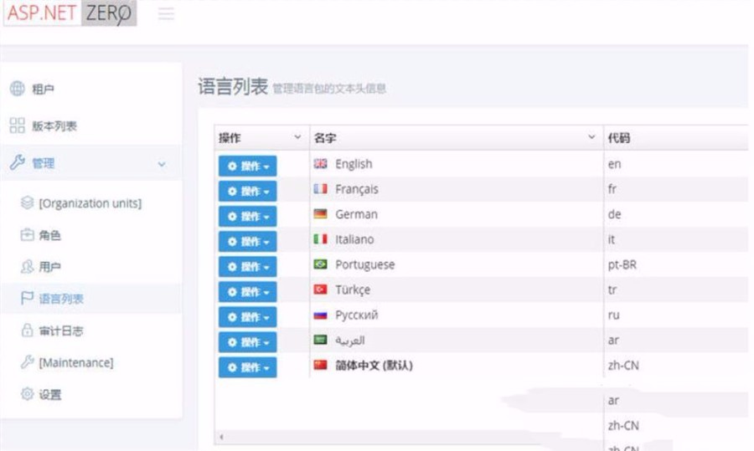The height and width of the screenshot is (451, 754).
Task: Click the user icon beside 用户
Action: tap(27, 267)
